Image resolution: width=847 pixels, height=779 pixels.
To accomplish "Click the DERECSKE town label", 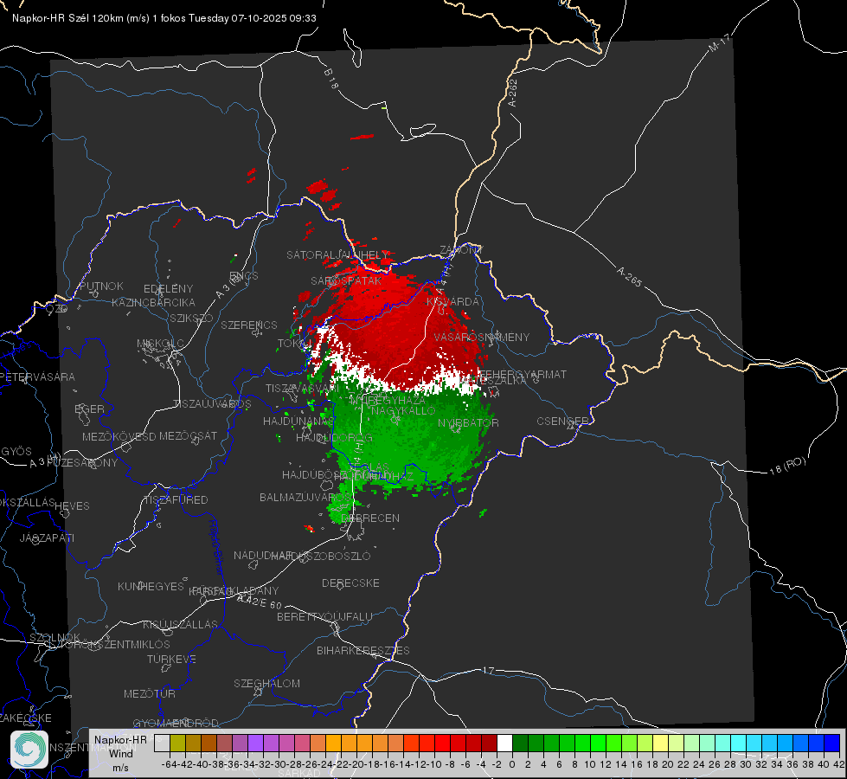I will coord(350,583).
